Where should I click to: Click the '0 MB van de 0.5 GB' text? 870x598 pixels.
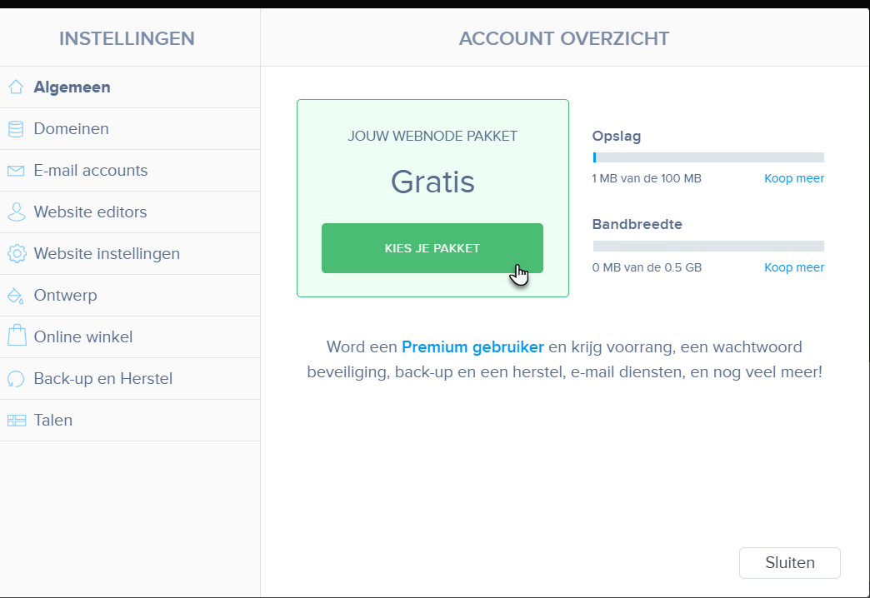pyautogui.click(x=647, y=267)
